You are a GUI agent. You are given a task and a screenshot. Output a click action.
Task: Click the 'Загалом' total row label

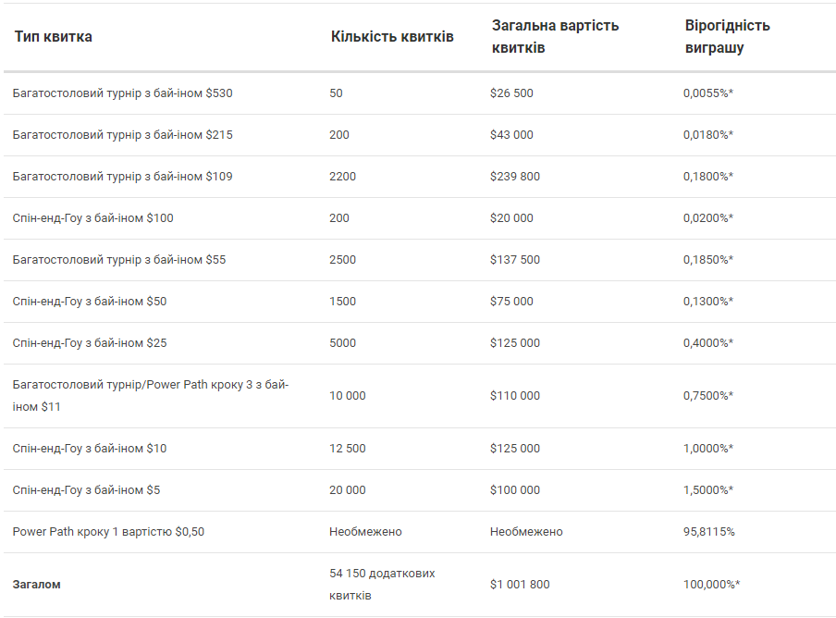pos(37,585)
